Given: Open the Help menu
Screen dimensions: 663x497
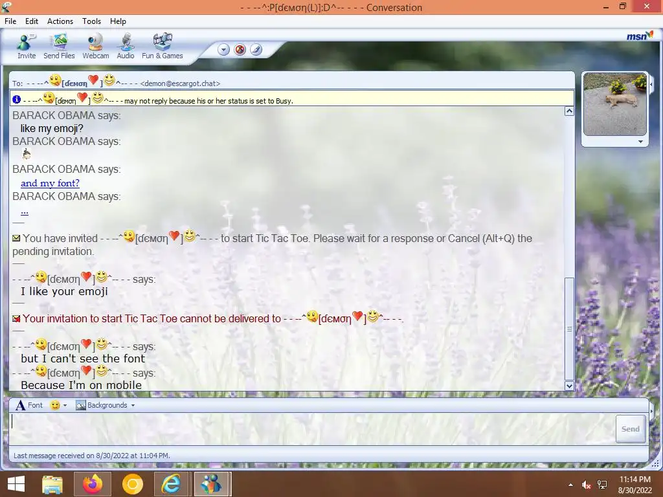Looking at the screenshot, I should pos(118,21).
